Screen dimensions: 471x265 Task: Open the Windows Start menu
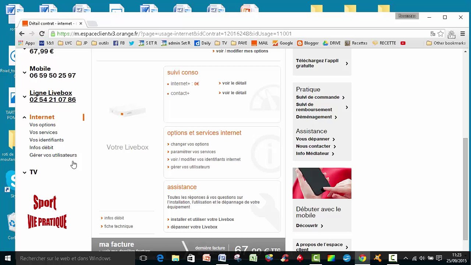click(8, 258)
